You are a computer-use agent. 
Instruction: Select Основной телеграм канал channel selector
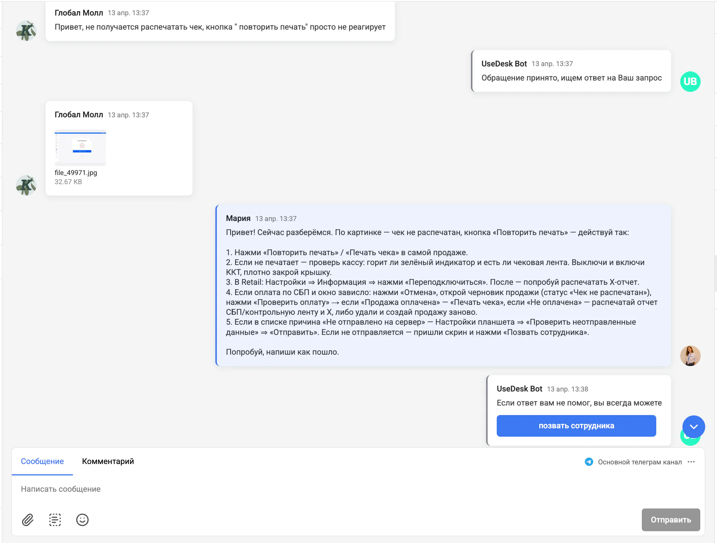pyautogui.click(x=640, y=462)
